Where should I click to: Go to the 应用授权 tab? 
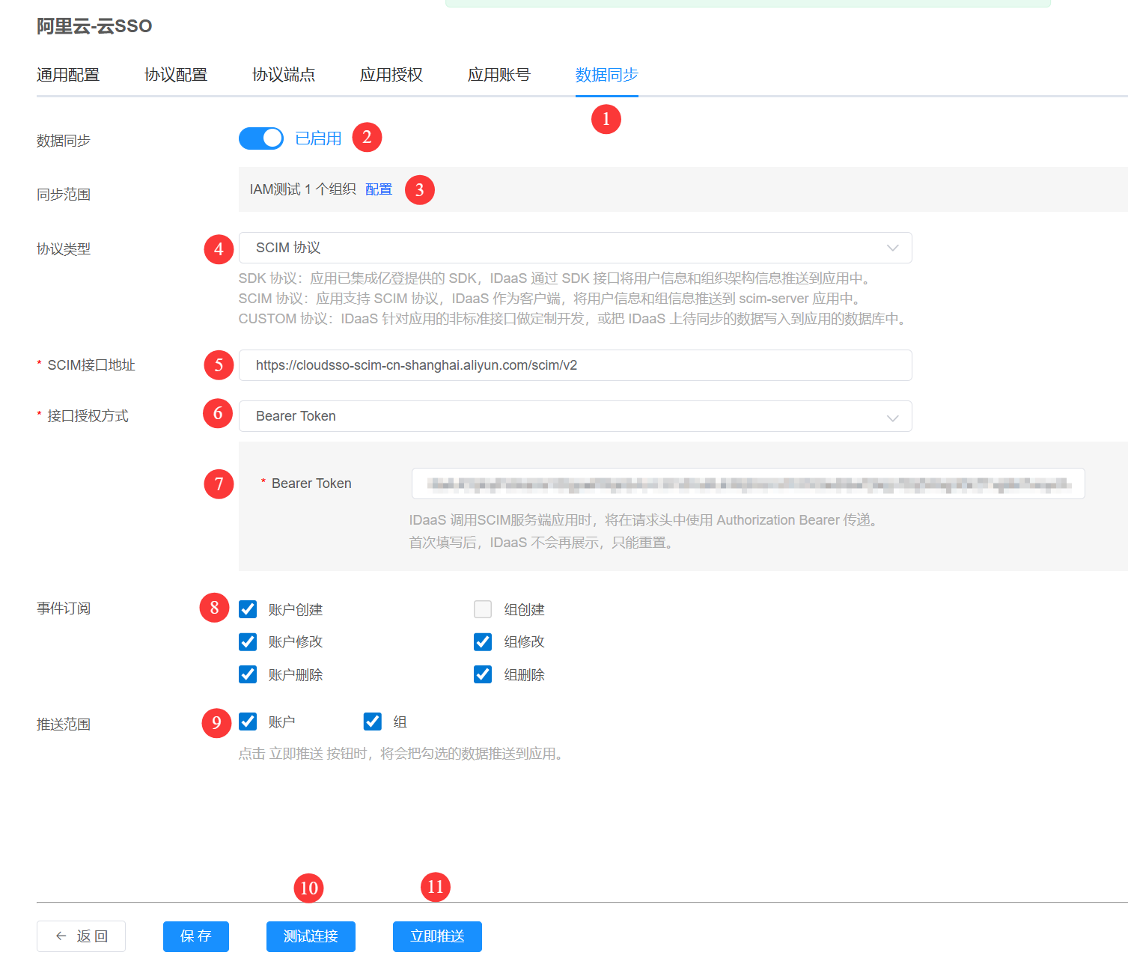[391, 75]
